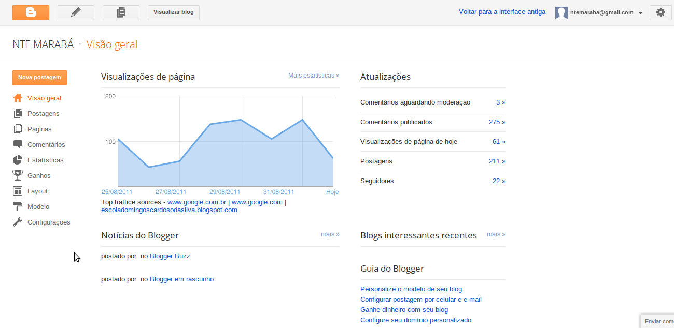Click the Hoje label on chart axis
The image size is (674, 328).
[332, 191]
